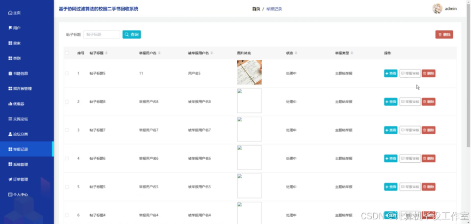The height and width of the screenshot is (224, 471).
Task: Click the 举报用户名8 cell
Action: 149,102
